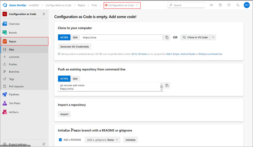This screenshot has width=253, height=147.
Task: Open the Windows command line link
Action: click(x=210, y=54)
